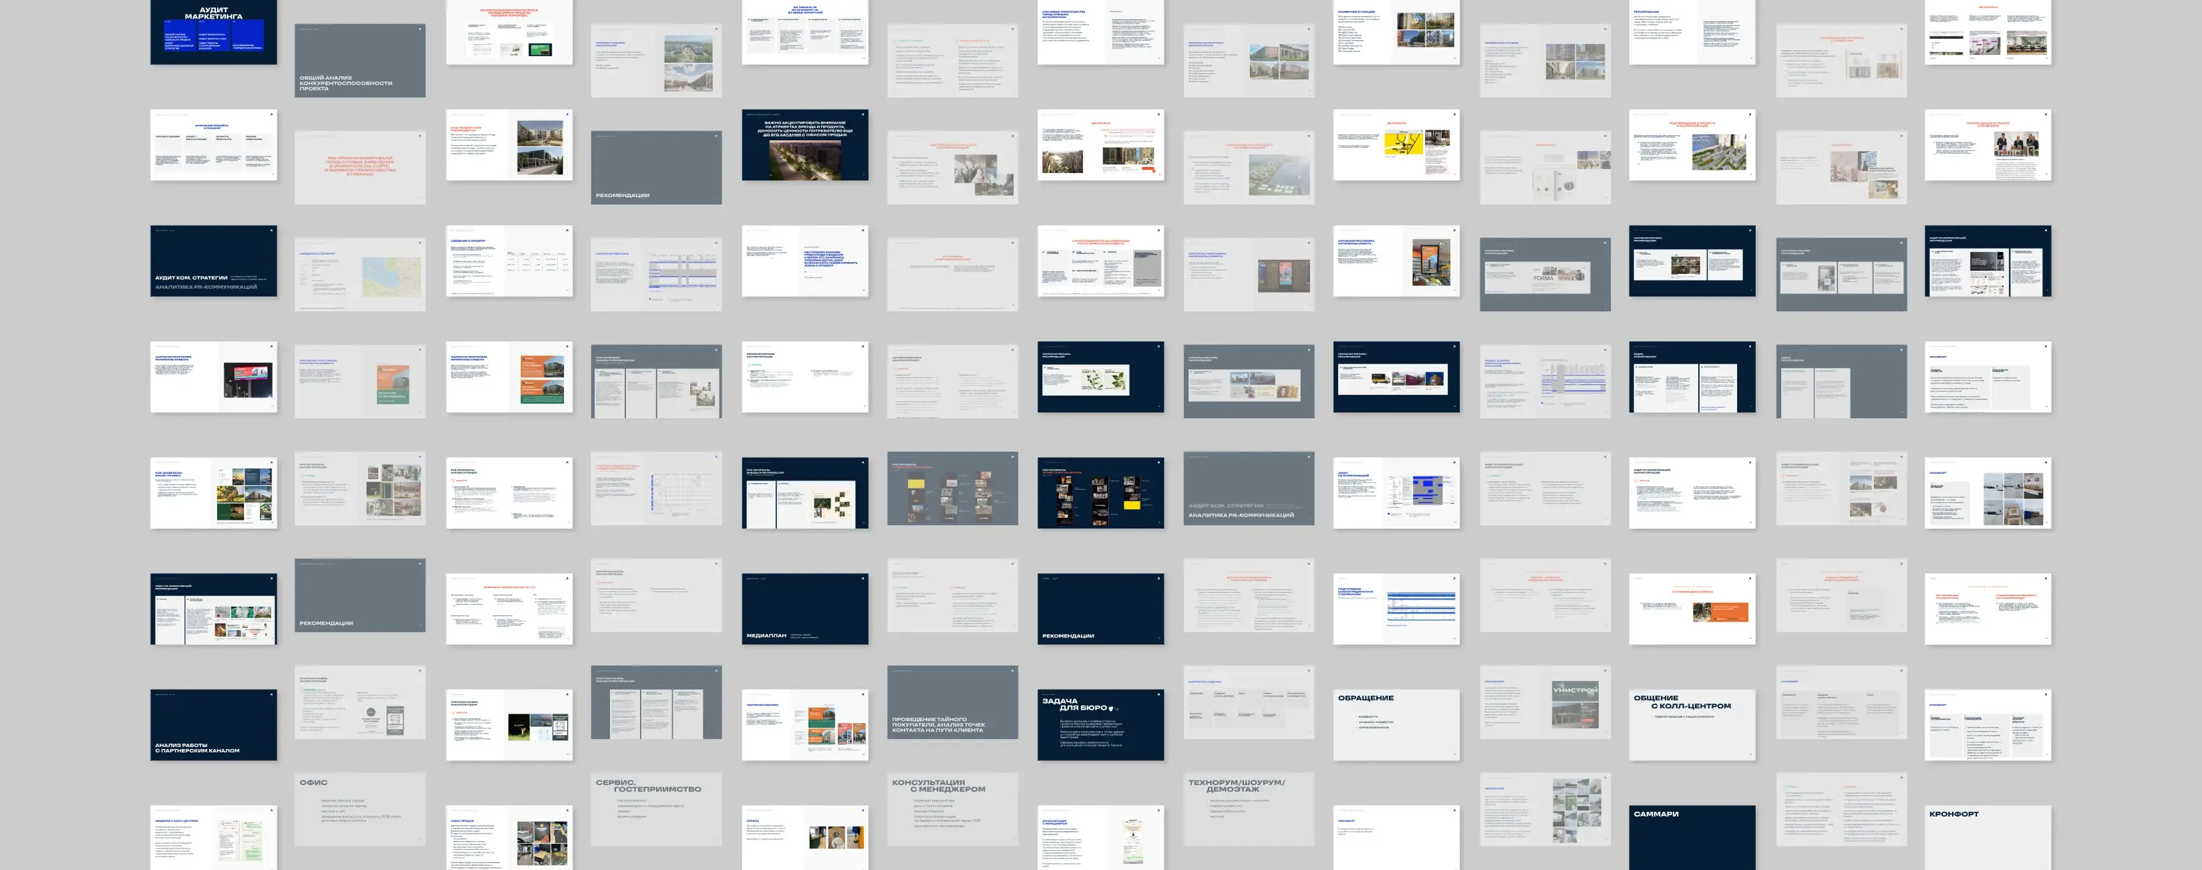The height and width of the screenshot is (870, 2202).
Task: Click the large 'Кронфорт' heading slide
Action: pyautogui.click(x=1988, y=837)
